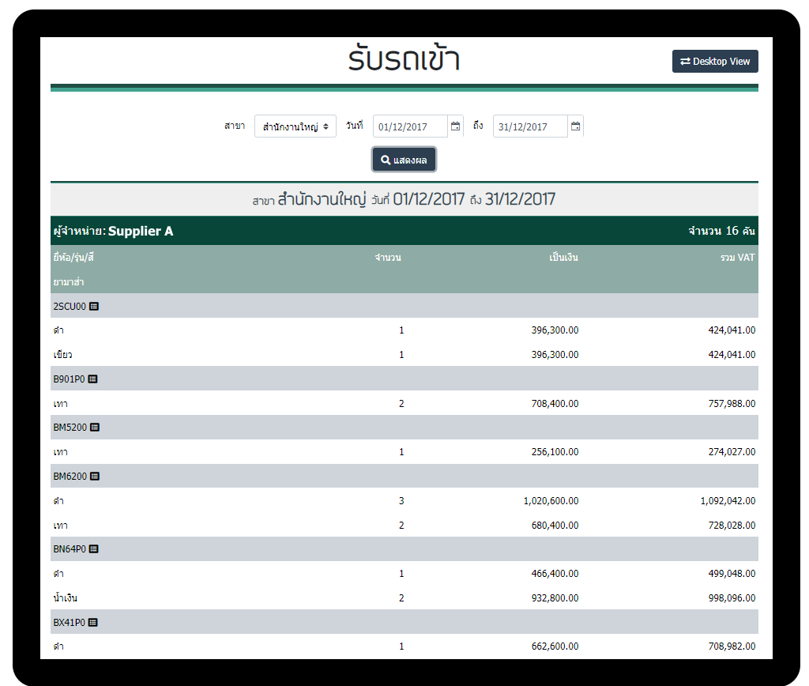Open details icon beside B901P0
This screenshot has width=809, height=686.
[92, 379]
